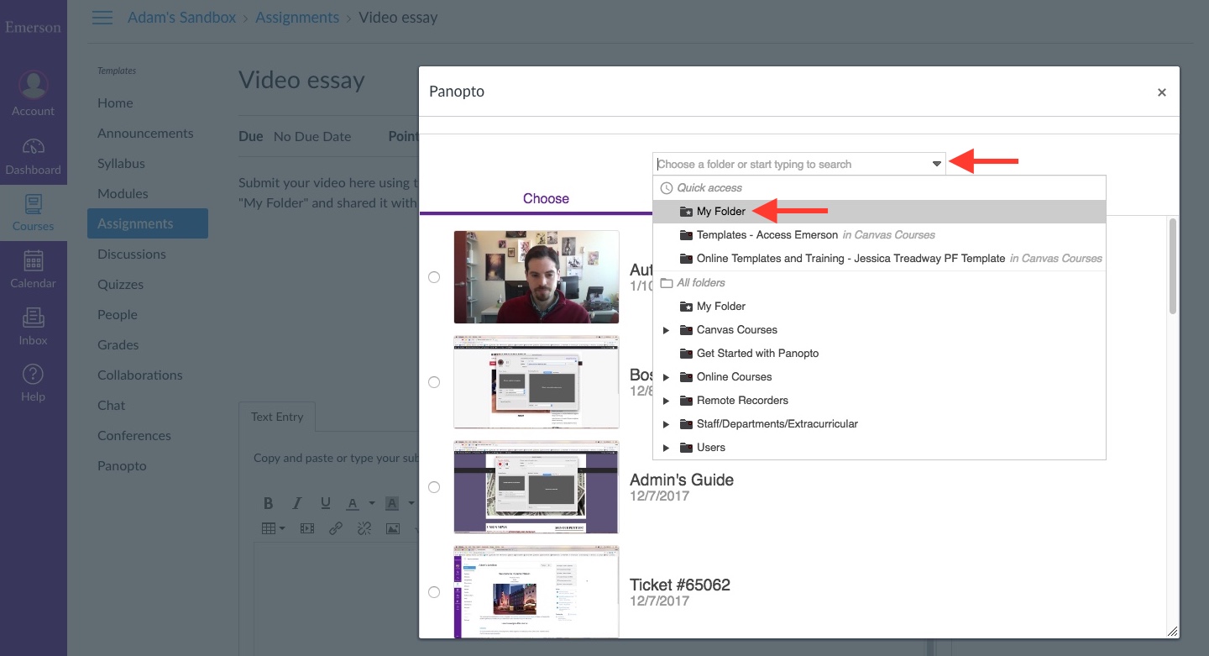Choose My Folder under All folders
1209x656 pixels.
coord(880,307)
